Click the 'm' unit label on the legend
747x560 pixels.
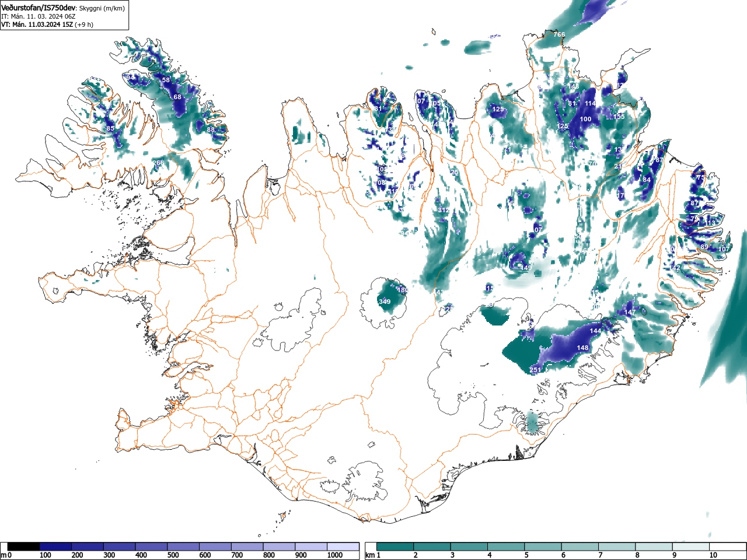coord(4,555)
